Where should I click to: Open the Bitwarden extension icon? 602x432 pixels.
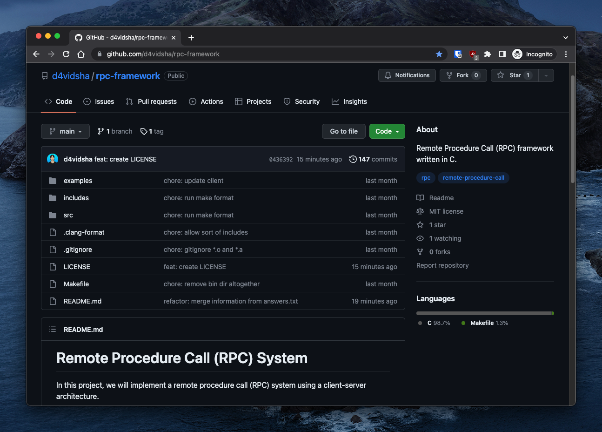[458, 54]
